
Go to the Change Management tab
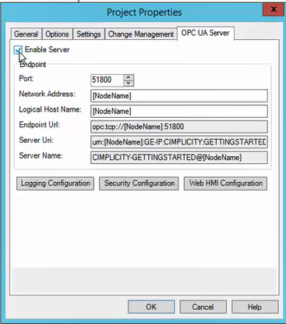[x=141, y=34]
